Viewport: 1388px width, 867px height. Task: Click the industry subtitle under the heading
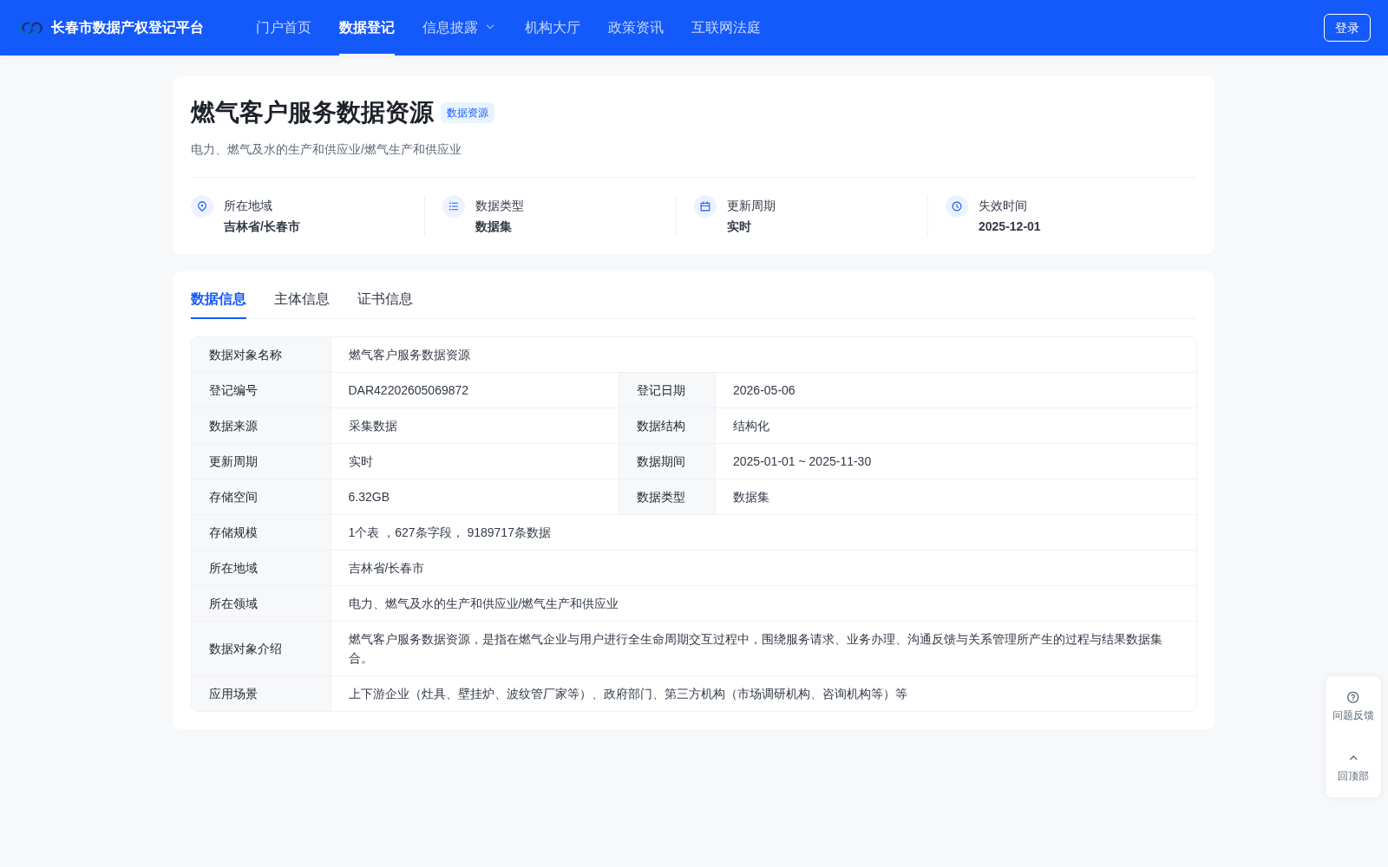[x=326, y=149]
